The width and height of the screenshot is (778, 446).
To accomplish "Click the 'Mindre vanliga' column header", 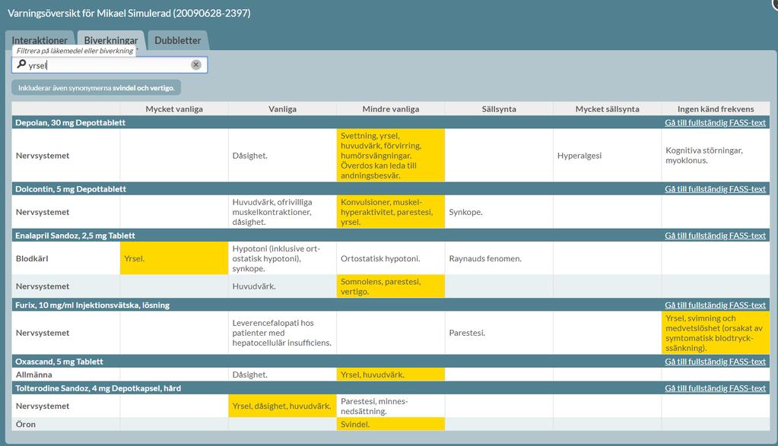I will 390,109.
